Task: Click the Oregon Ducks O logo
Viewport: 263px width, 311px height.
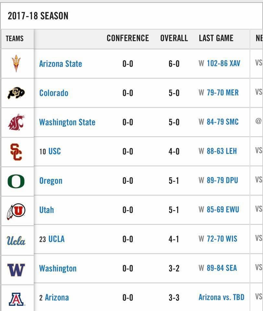Action: pyautogui.click(x=16, y=181)
